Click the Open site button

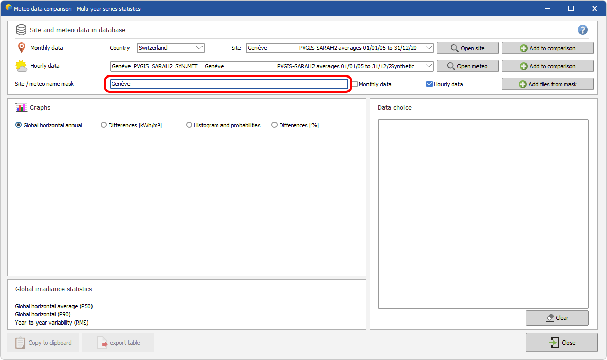467,48
